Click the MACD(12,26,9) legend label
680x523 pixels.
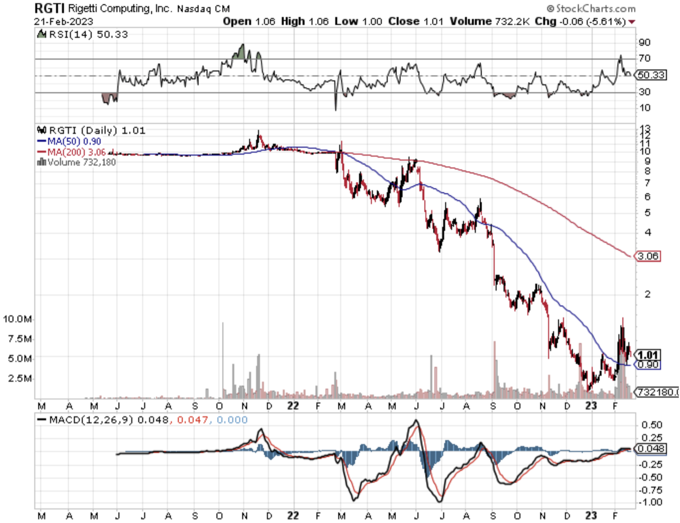click(x=92, y=420)
